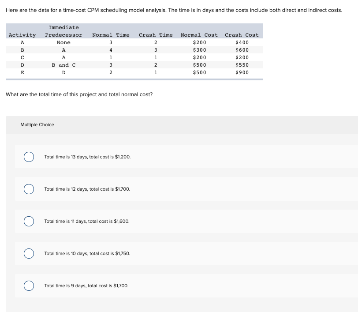The width and height of the screenshot is (358, 312).
Task: Select the radio button for 13 days answer
Action: point(29,157)
